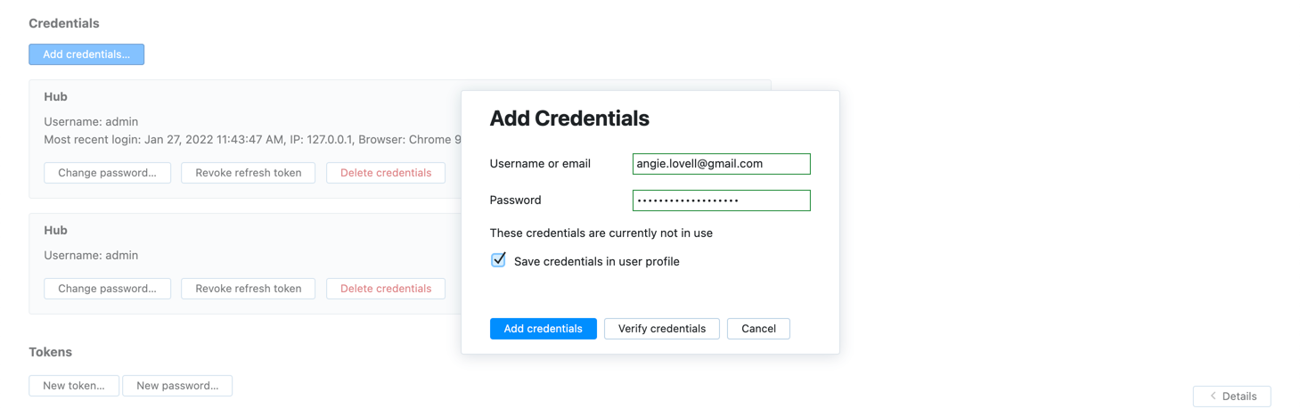Image resolution: width=1300 pixels, height=409 pixels.
Task: Focus the Username or email input field
Action: pos(721,164)
